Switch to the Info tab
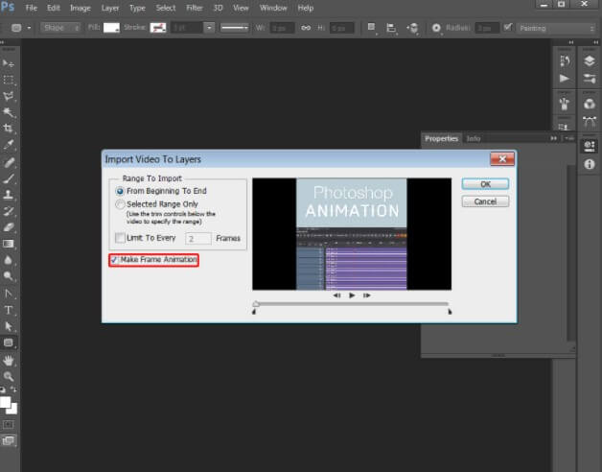 tap(473, 138)
